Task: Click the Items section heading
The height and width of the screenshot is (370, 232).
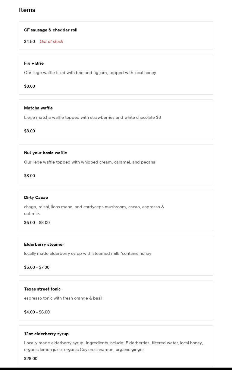Action: 27,10
